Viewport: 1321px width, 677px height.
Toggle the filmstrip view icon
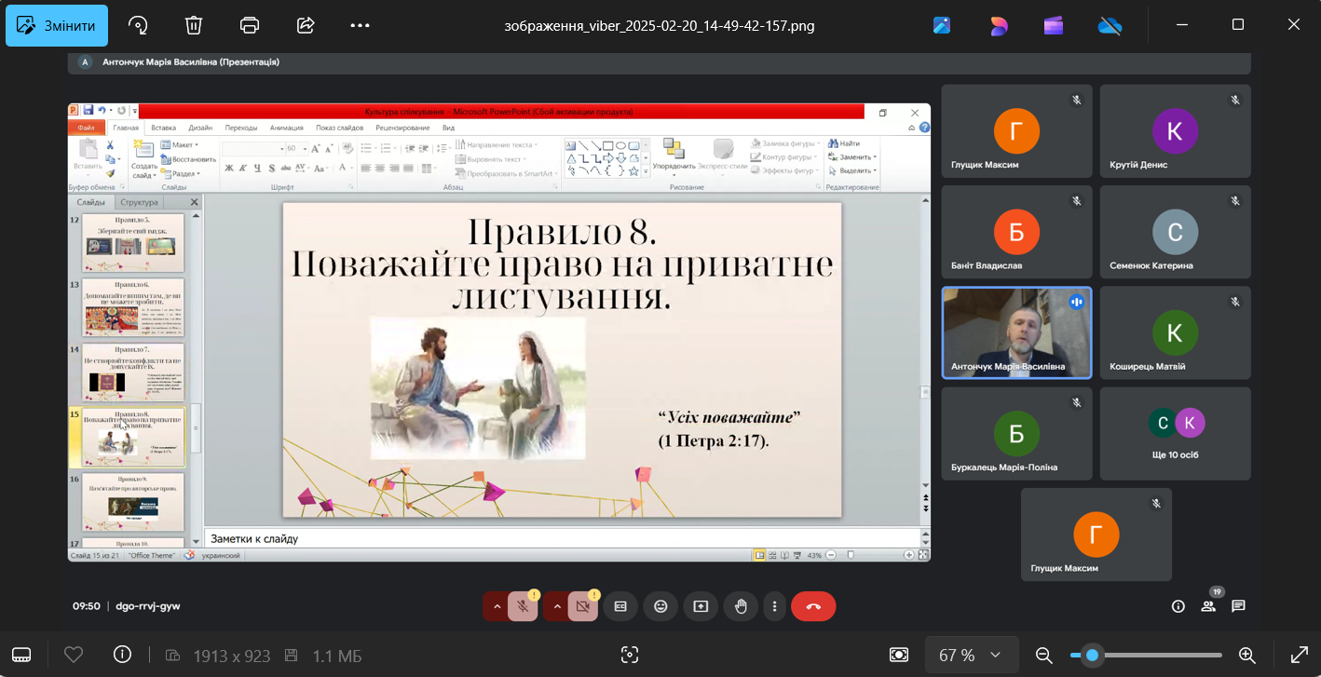click(x=21, y=655)
